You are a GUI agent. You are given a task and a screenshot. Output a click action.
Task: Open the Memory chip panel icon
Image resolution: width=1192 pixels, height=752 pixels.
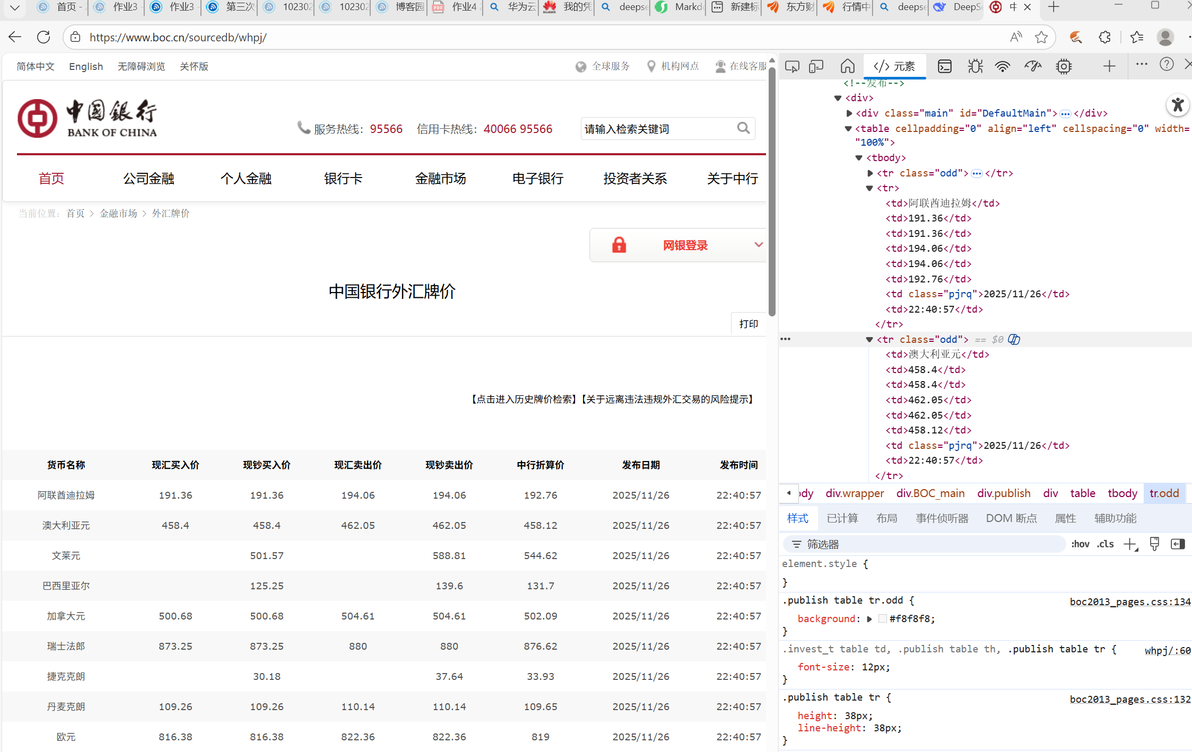[x=1063, y=66]
